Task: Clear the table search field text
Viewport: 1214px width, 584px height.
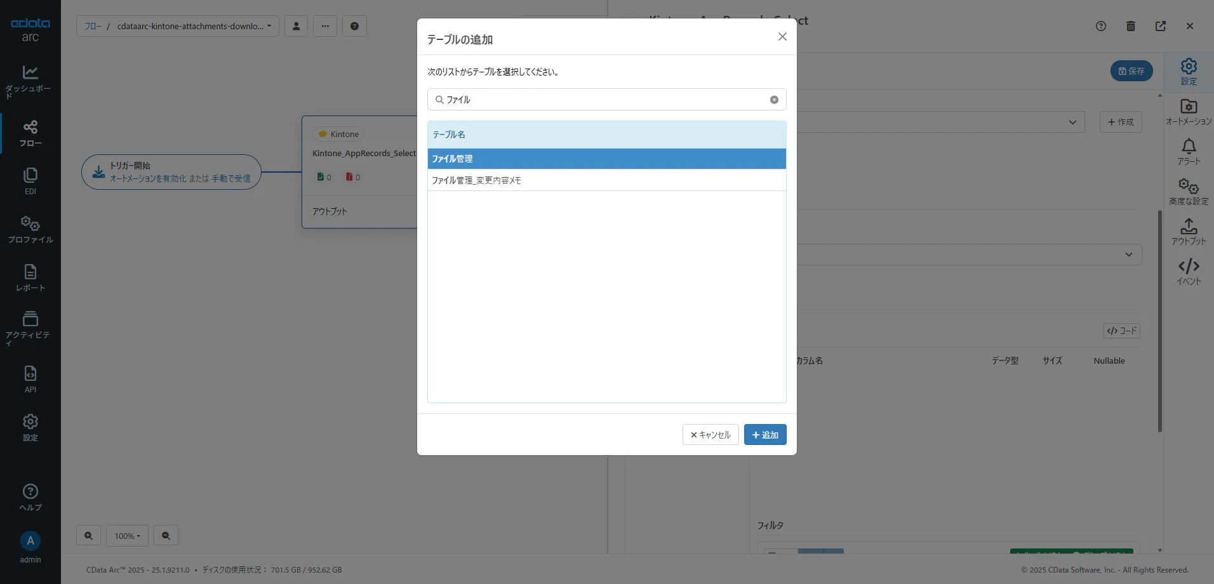Action: [x=774, y=100]
